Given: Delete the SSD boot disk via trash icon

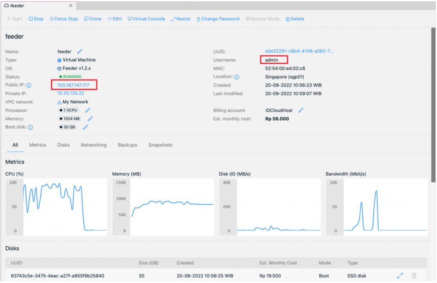Looking at the screenshot, I should (414, 276).
